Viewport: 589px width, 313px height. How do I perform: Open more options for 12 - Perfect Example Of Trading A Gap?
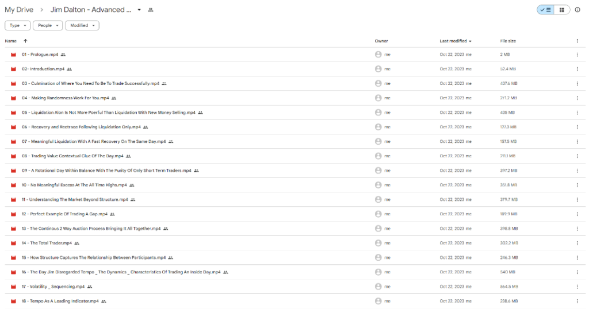[x=577, y=214]
